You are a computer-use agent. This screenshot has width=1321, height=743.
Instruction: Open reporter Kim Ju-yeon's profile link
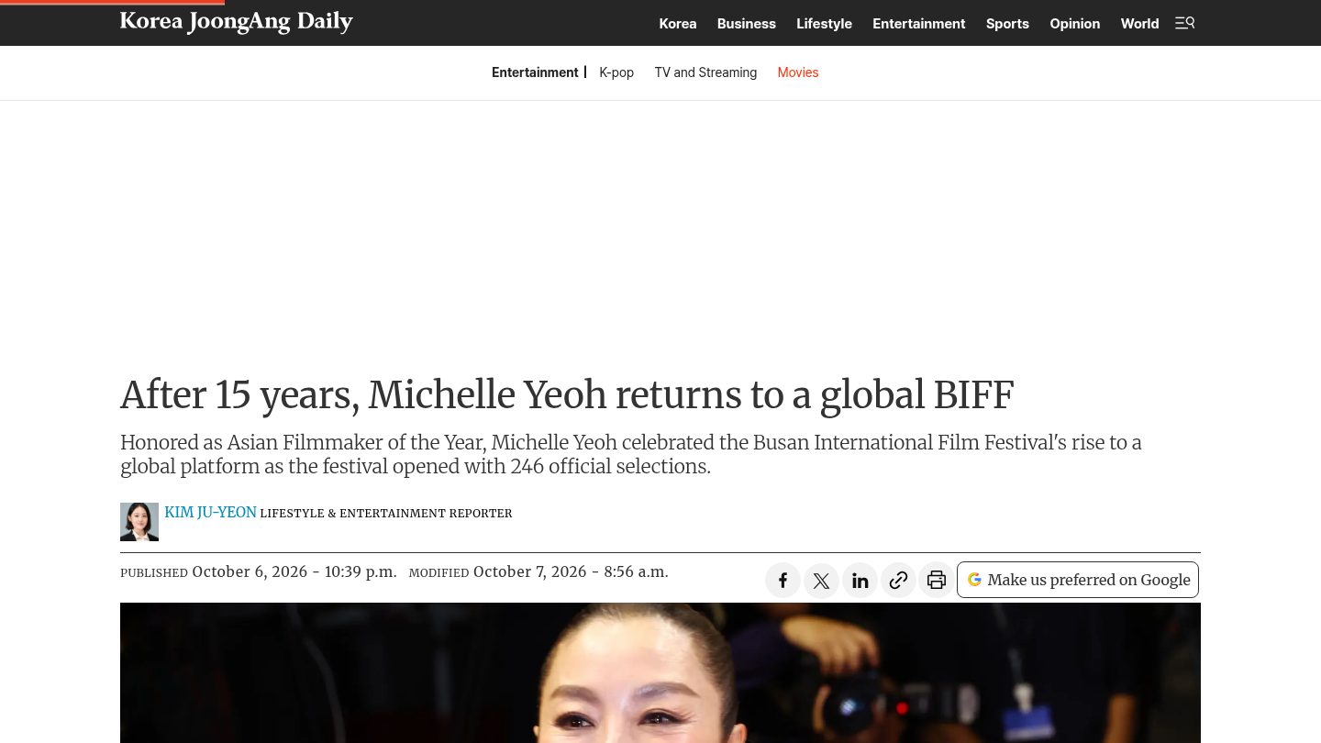coord(210,513)
